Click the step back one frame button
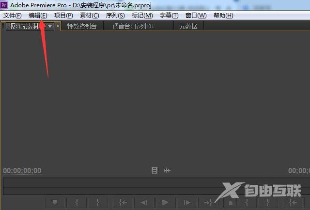This screenshot has width=310, height=210. (x=144, y=202)
